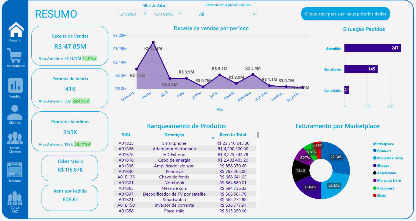416x221 pixels.
Task: Click the Atendido bar in Situação Pedidos
Action: [x=373, y=48]
